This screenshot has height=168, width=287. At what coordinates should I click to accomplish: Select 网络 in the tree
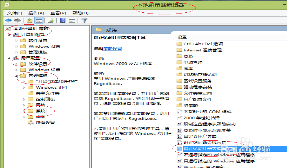pyautogui.click(x=40, y=105)
